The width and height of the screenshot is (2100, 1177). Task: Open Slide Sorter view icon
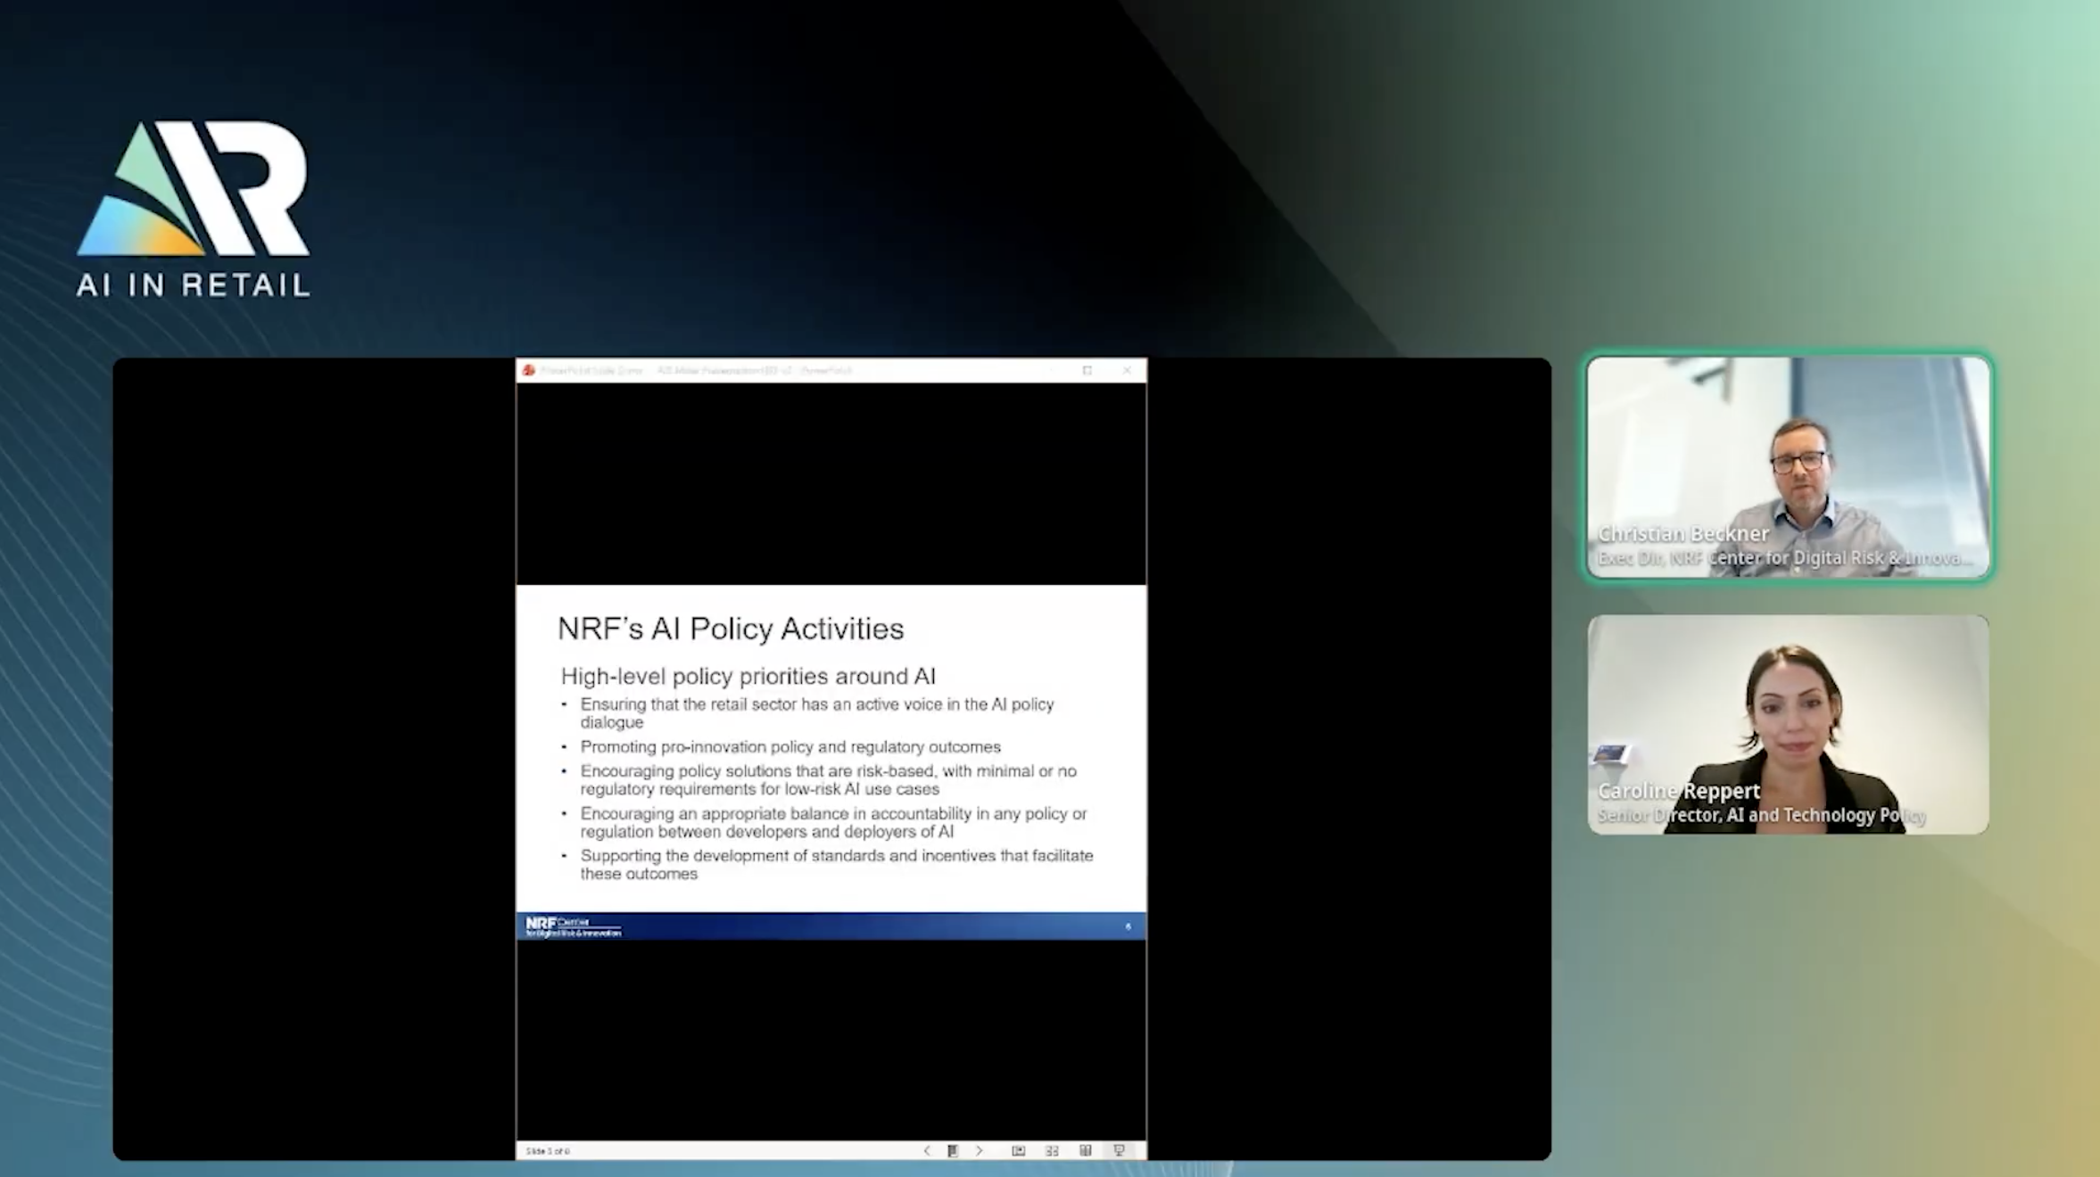(1052, 1150)
